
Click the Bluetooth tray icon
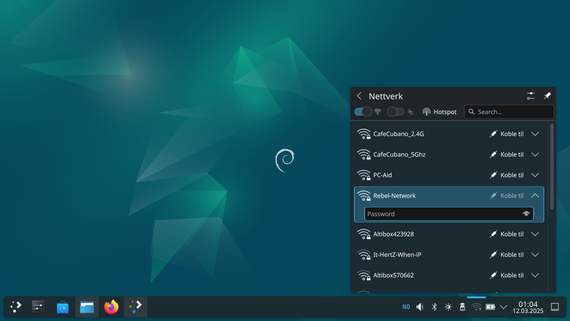click(x=434, y=307)
